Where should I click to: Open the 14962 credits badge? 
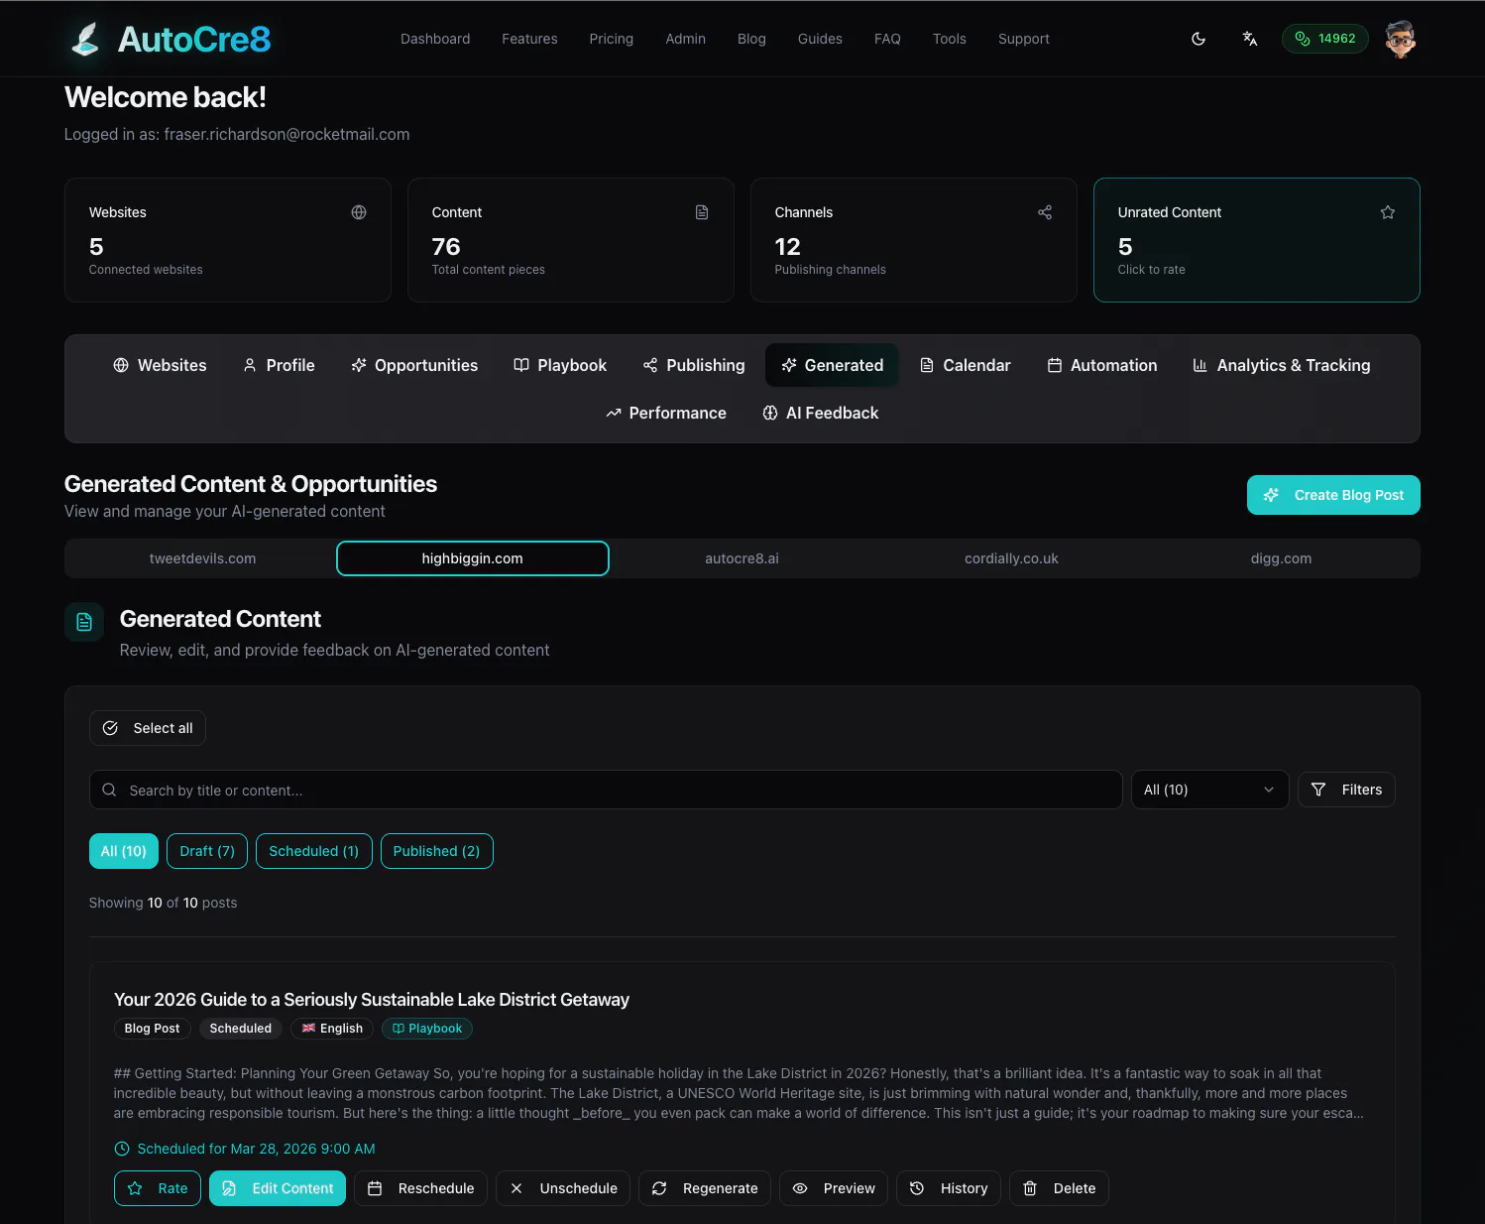1324,39
